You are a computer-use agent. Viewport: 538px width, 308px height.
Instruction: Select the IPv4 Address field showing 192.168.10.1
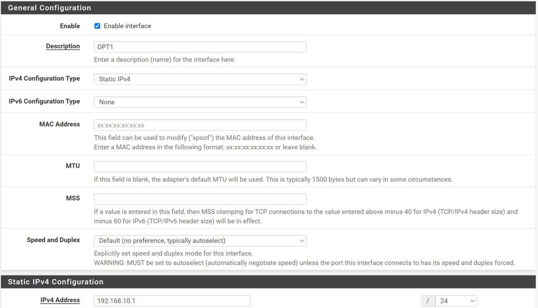pos(172,301)
